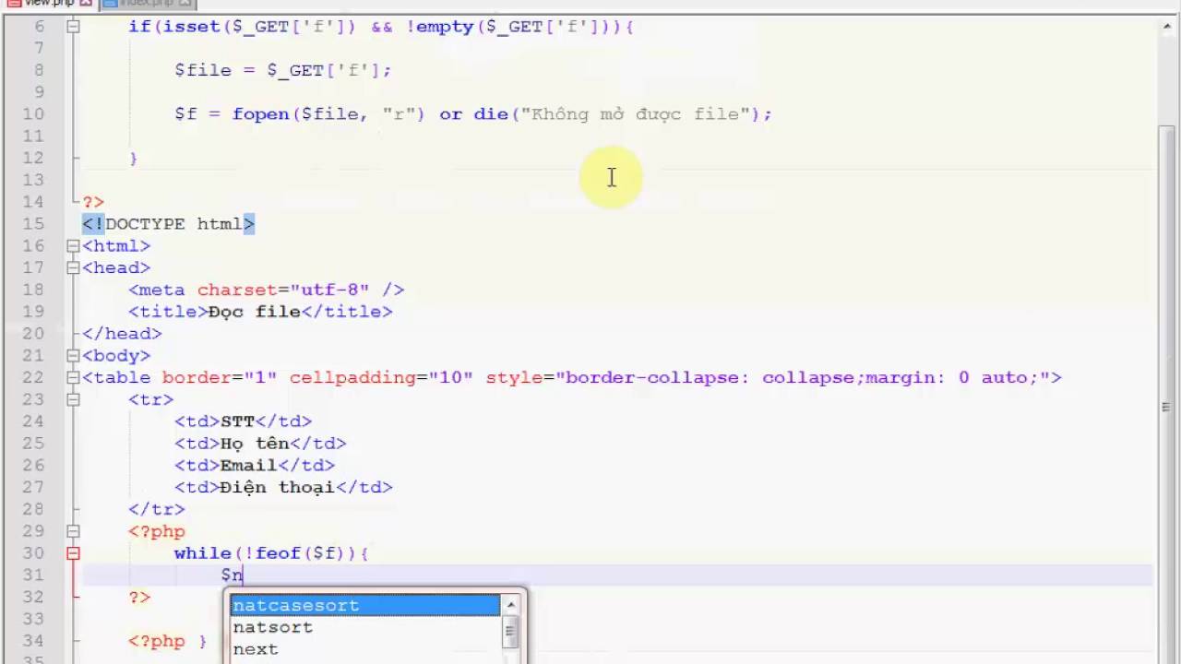1181x664 pixels.
Task: Click the closing </tr> tag
Action: (157, 509)
